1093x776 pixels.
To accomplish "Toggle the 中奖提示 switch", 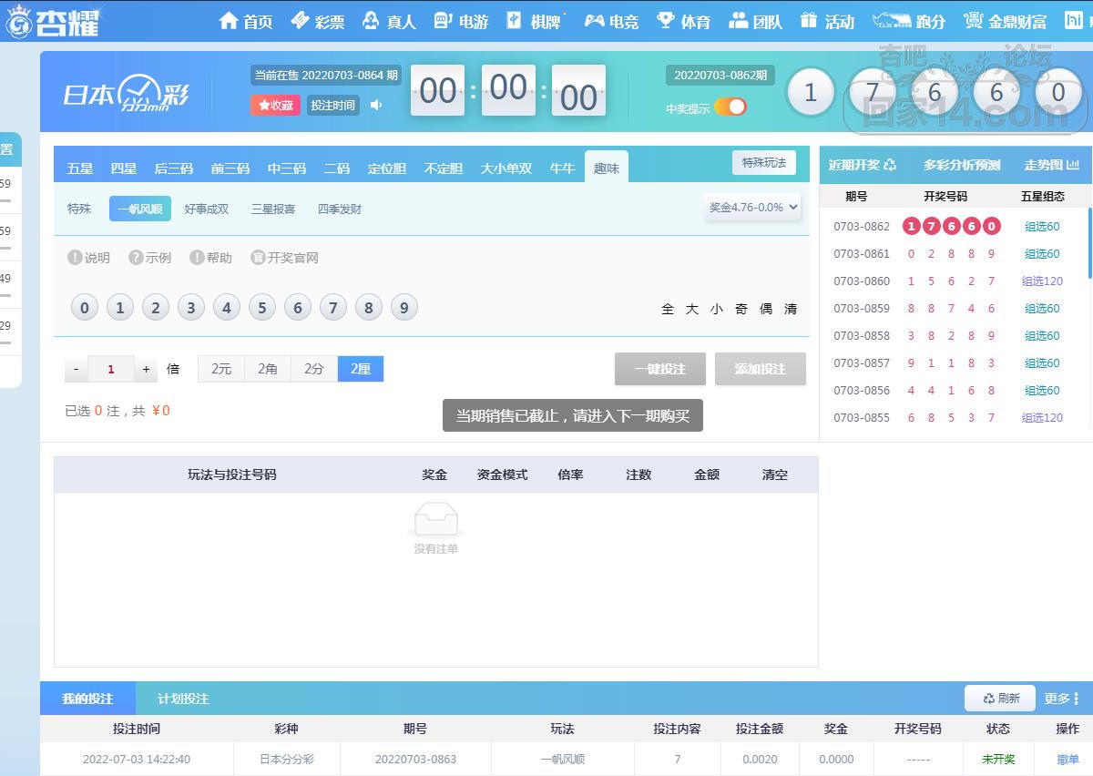I will click(730, 107).
